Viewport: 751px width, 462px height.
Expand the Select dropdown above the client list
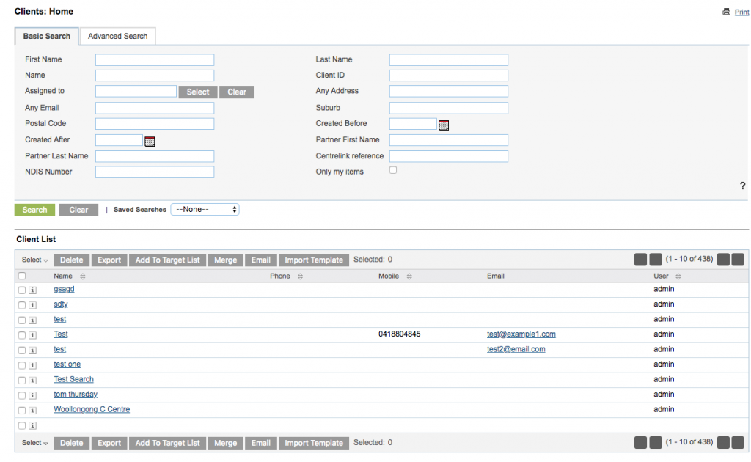coord(34,259)
